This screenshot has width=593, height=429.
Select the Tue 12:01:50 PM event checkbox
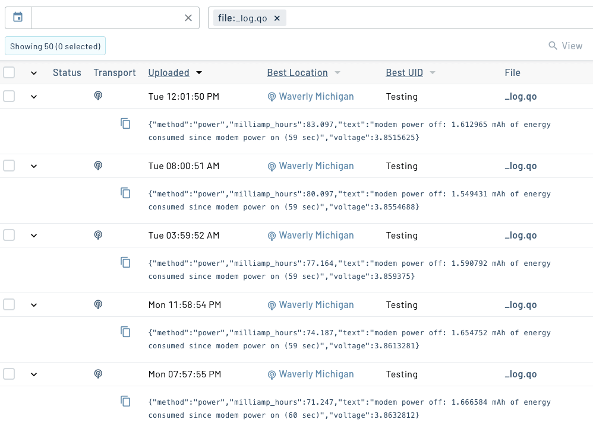tap(9, 96)
